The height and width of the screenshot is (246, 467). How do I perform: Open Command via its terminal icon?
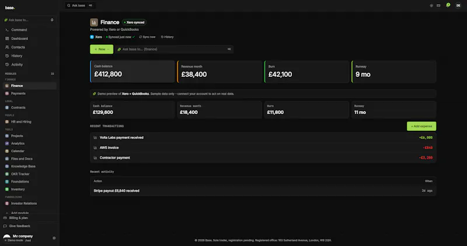coord(7,30)
